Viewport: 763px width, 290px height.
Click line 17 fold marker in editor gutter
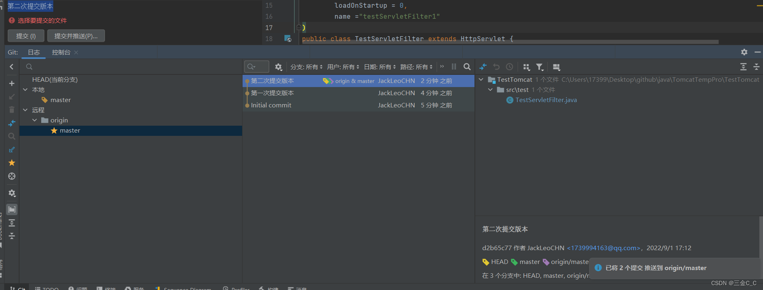point(299,28)
